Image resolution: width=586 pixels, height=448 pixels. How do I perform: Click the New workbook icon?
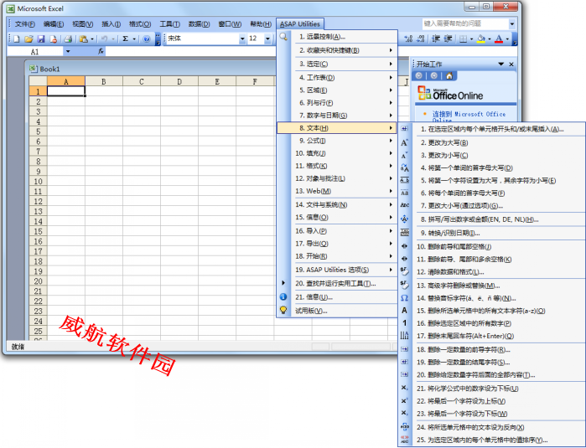click(x=17, y=39)
